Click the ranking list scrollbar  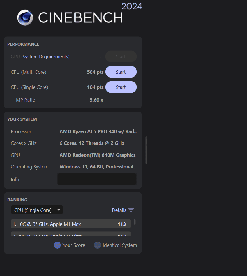(135, 222)
